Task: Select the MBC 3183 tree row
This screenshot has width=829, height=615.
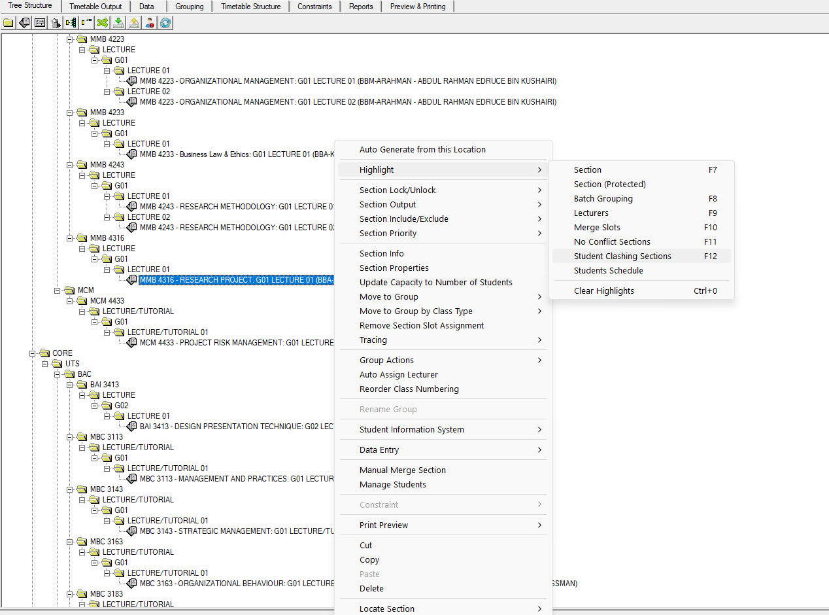Action: coord(107,594)
